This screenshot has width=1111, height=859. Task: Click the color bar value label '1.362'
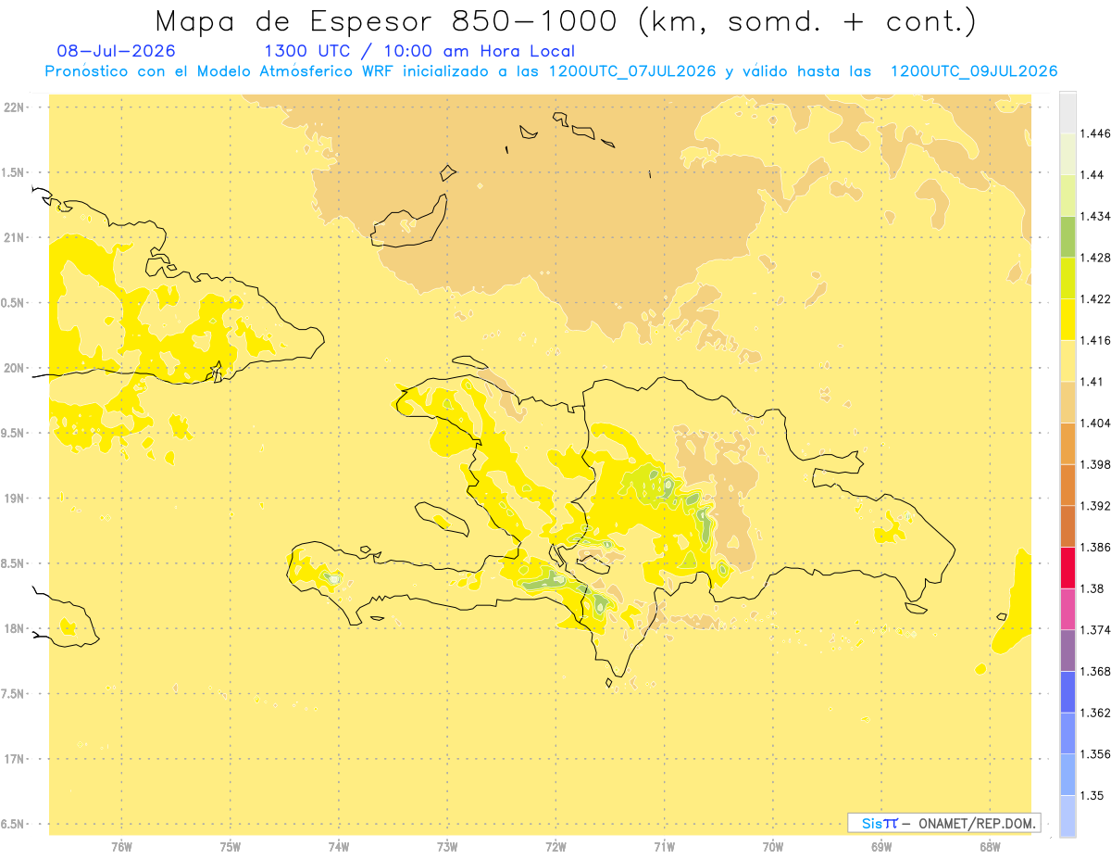coord(1094,713)
